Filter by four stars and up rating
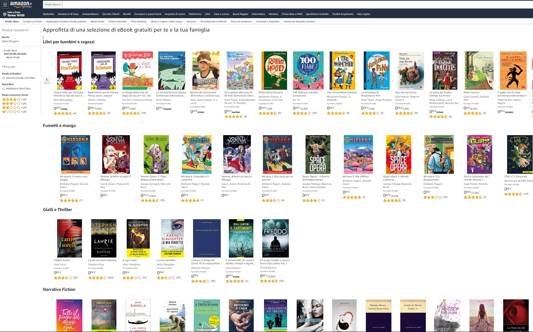Screen dimensions: 533x332 11,99
